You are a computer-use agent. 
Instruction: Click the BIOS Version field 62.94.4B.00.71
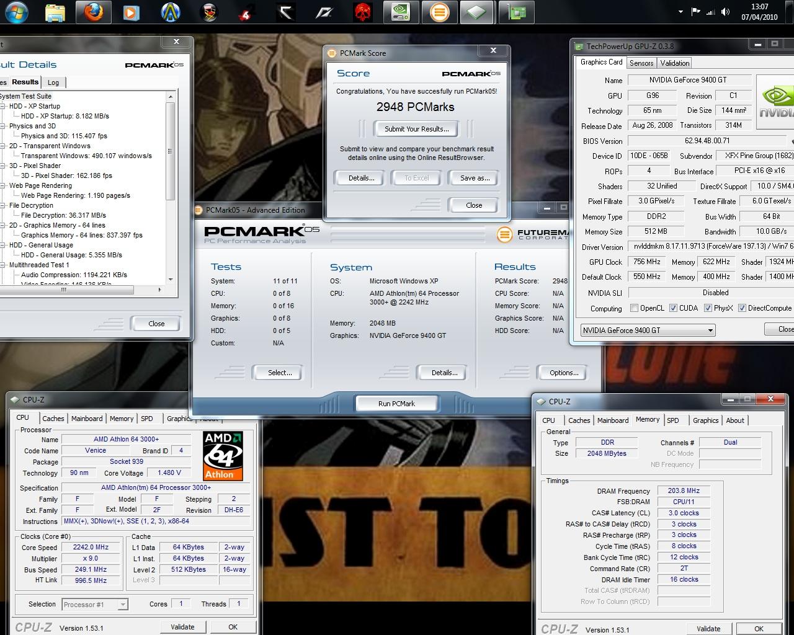(x=707, y=141)
